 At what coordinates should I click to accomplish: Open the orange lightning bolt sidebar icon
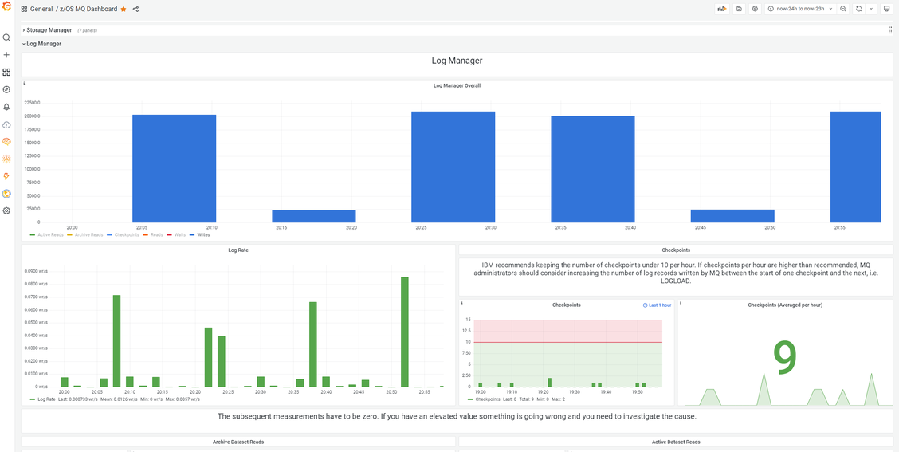coord(6,176)
